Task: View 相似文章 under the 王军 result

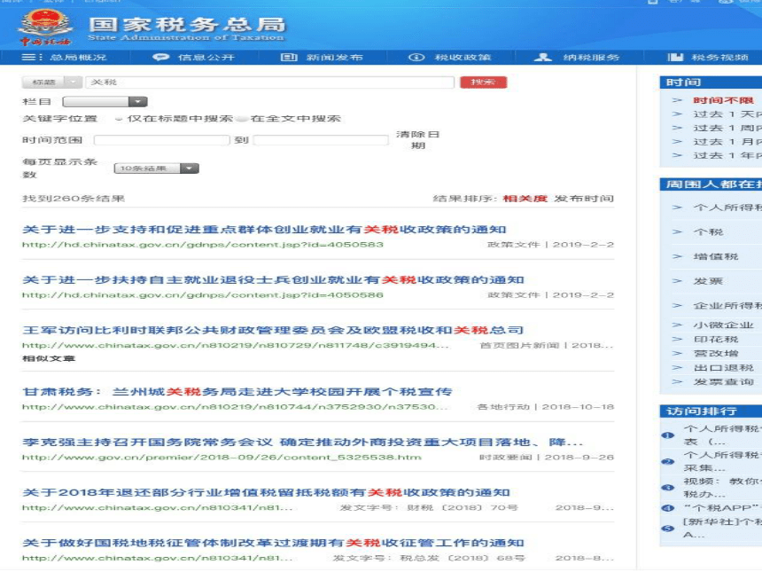Action: (49, 358)
